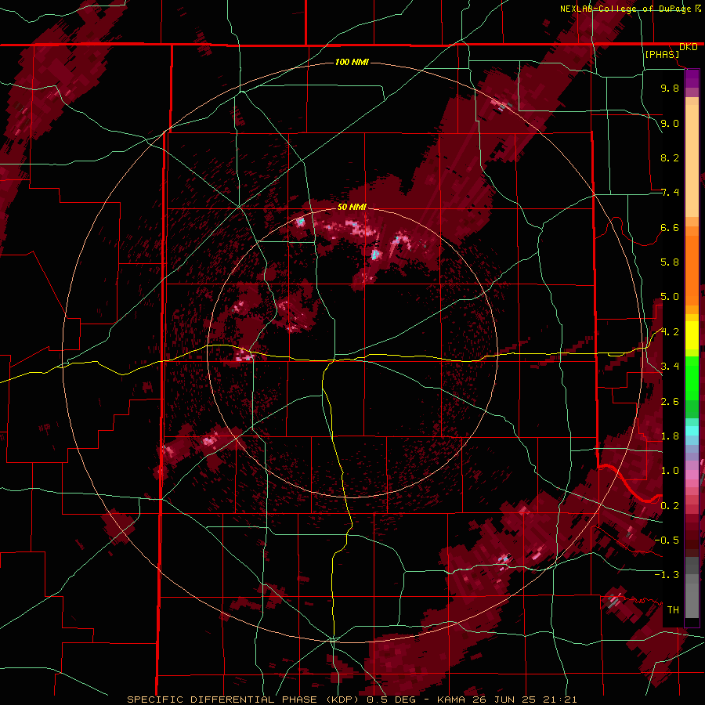Pick the orange segment of color bar
The width and height of the screenshot is (705, 705).
pyautogui.click(x=692, y=271)
